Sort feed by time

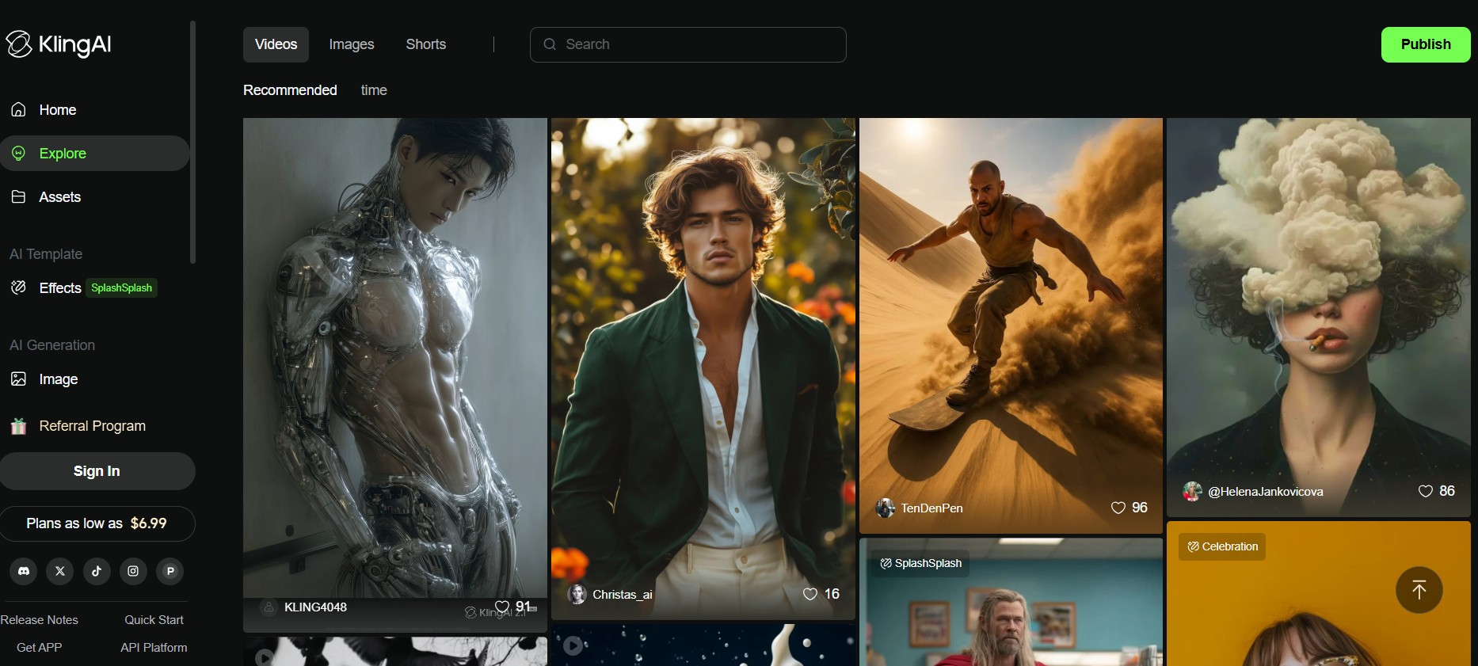click(374, 90)
